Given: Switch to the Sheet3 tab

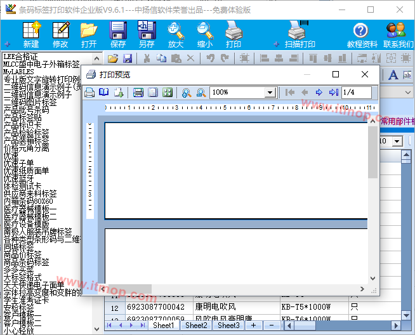Looking at the screenshot, I should pos(228,325).
